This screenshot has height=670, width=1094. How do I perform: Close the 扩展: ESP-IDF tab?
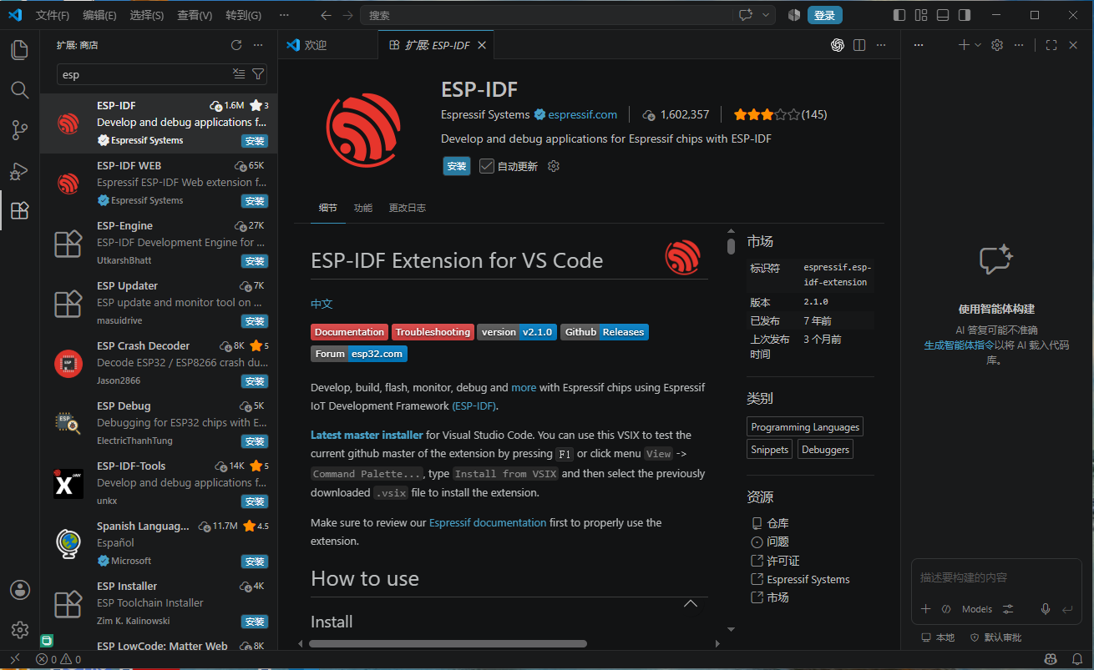482,45
